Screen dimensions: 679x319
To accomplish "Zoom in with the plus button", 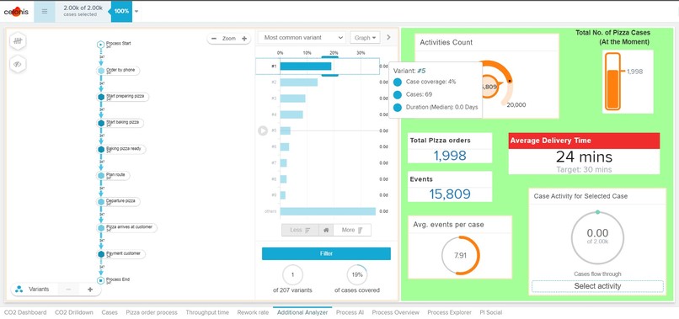I will pyautogui.click(x=244, y=39).
